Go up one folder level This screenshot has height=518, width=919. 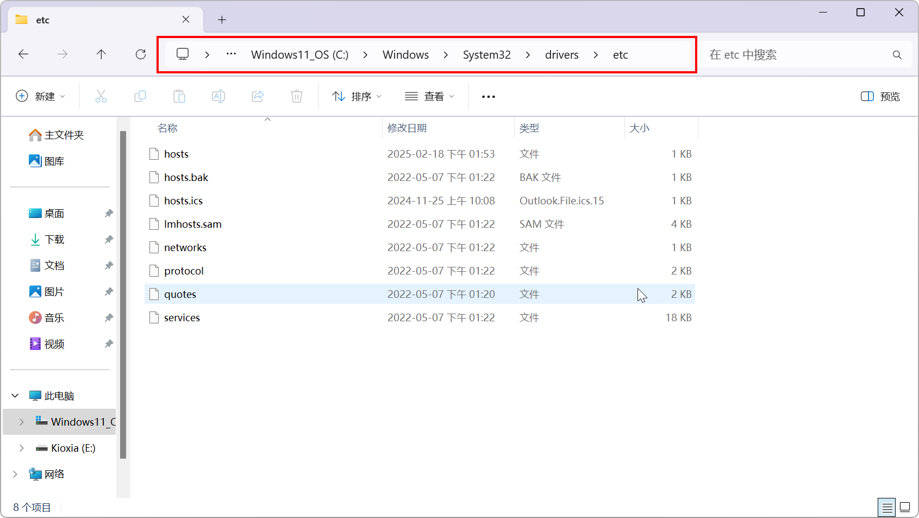(x=101, y=54)
